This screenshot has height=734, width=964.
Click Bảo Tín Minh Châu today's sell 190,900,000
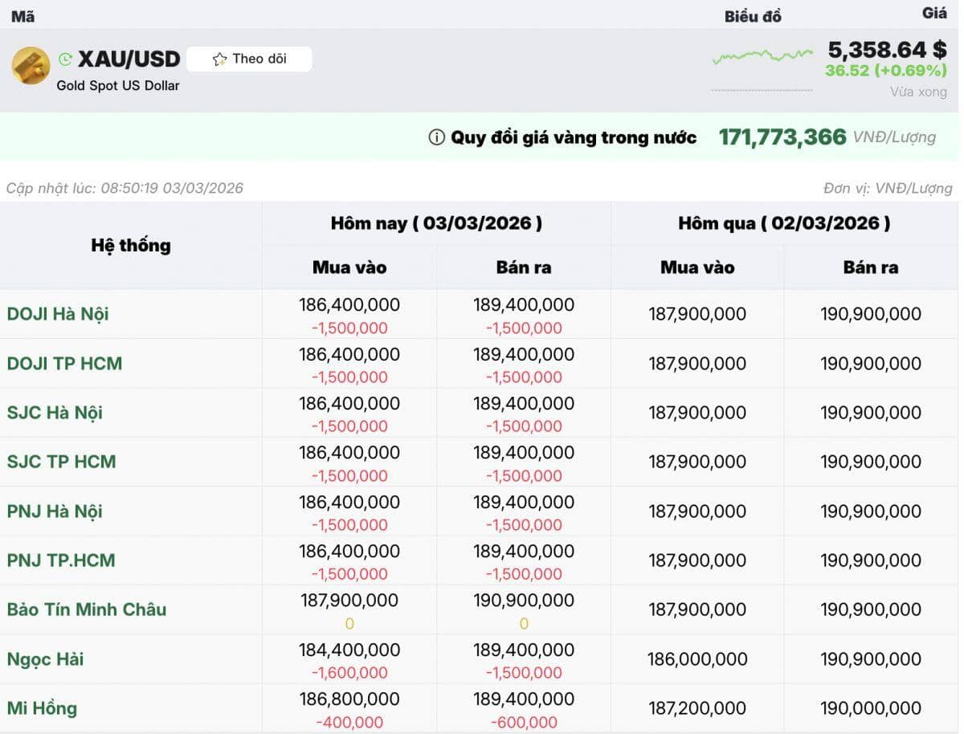(x=524, y=601)
